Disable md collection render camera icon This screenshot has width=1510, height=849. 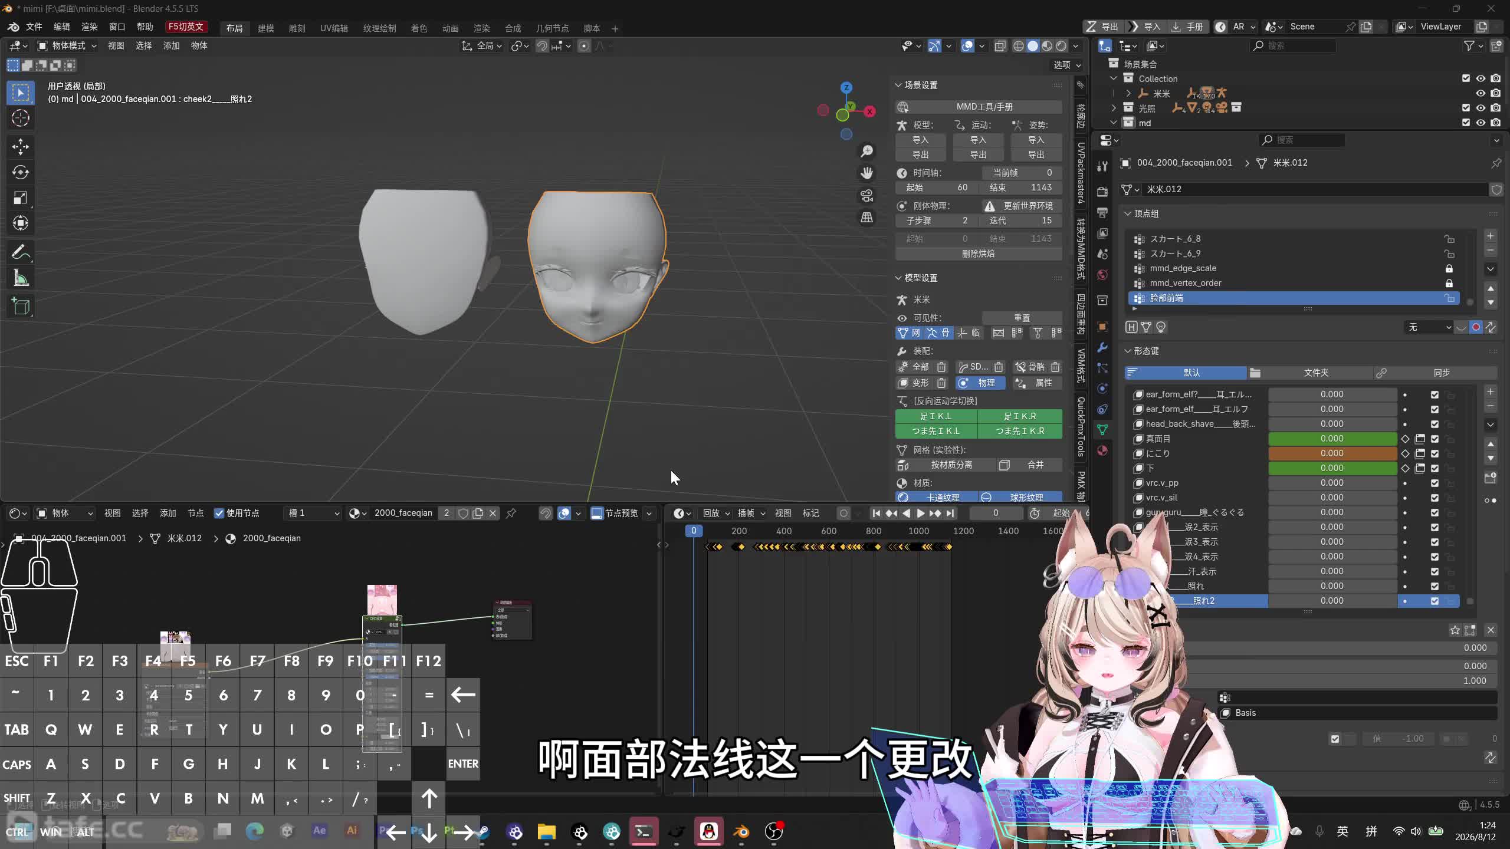[x=1495, y=123]
